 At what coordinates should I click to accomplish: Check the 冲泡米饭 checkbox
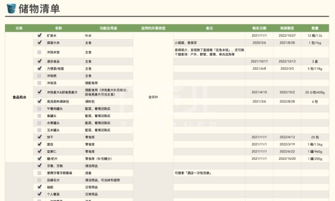(x=39, y=52)
